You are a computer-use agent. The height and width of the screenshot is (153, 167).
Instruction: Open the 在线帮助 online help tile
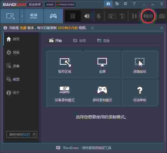pos(140,93)
